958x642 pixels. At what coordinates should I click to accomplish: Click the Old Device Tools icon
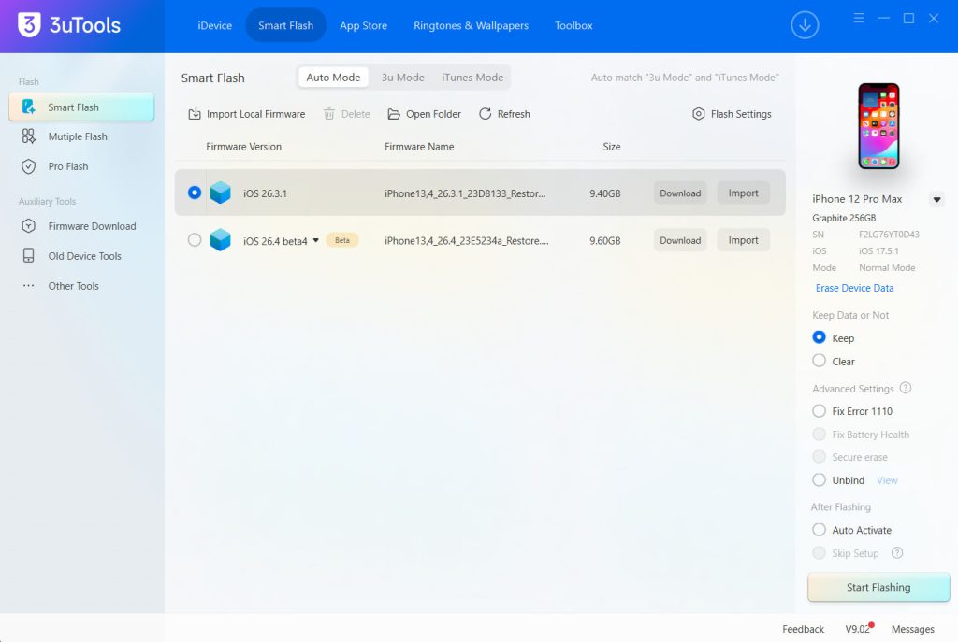29,256
